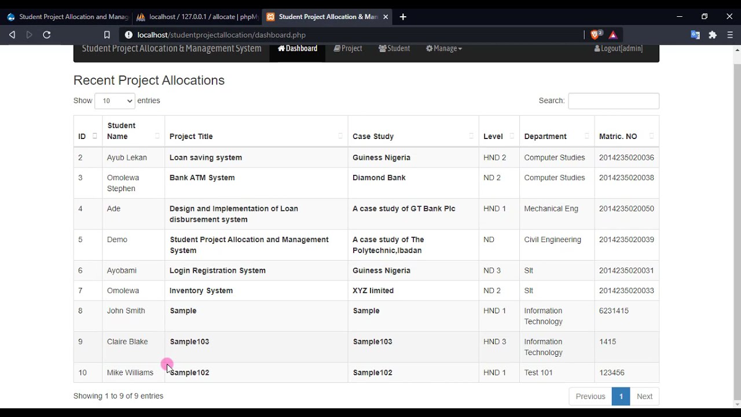Open the extensions puzzle icon
Screen dimensions: 741x417
pos(713,35)
